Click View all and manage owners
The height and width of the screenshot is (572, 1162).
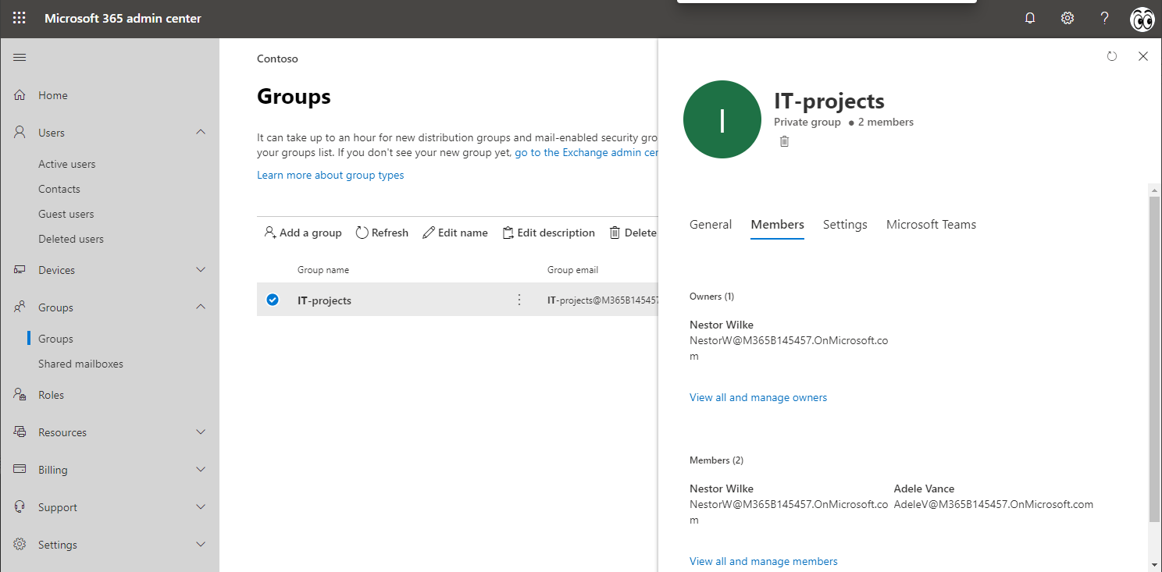click(x=757, y=398)
